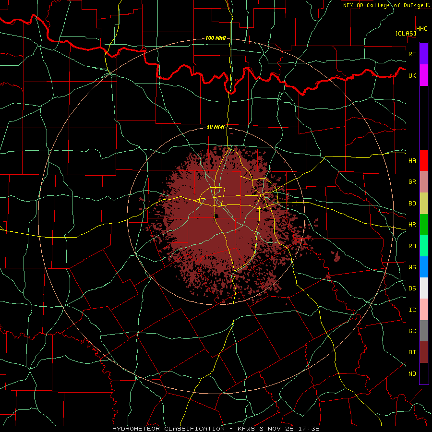Click the DS legend label

(412, 288)
